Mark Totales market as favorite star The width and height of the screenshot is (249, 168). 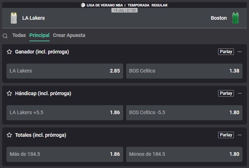(x=9, y=135)
